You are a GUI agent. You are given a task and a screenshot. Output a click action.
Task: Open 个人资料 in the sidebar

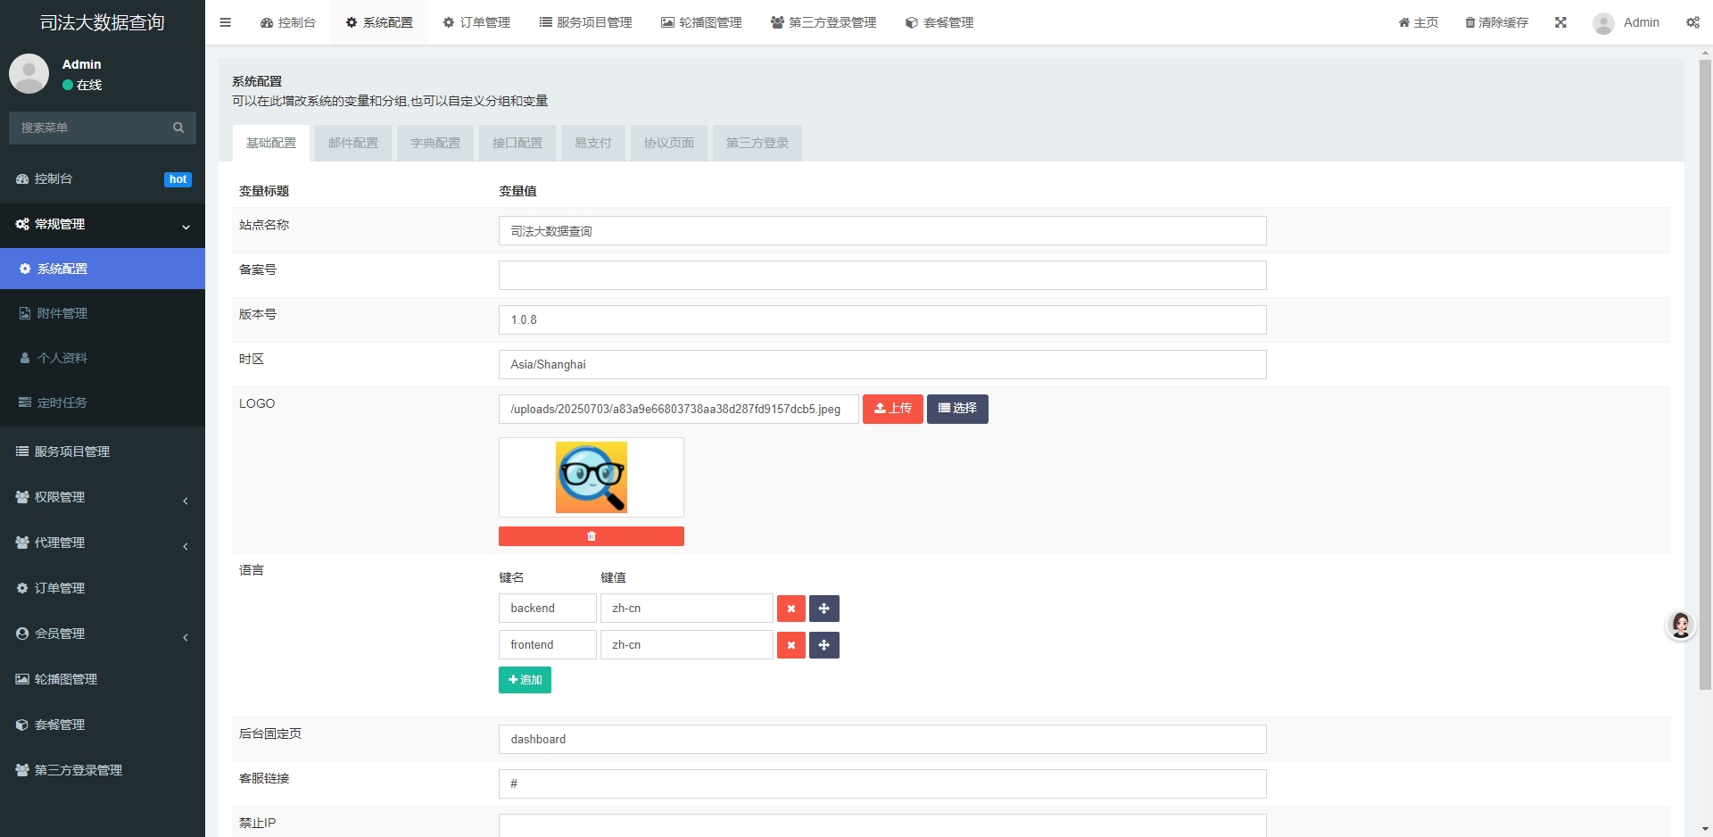103,358
